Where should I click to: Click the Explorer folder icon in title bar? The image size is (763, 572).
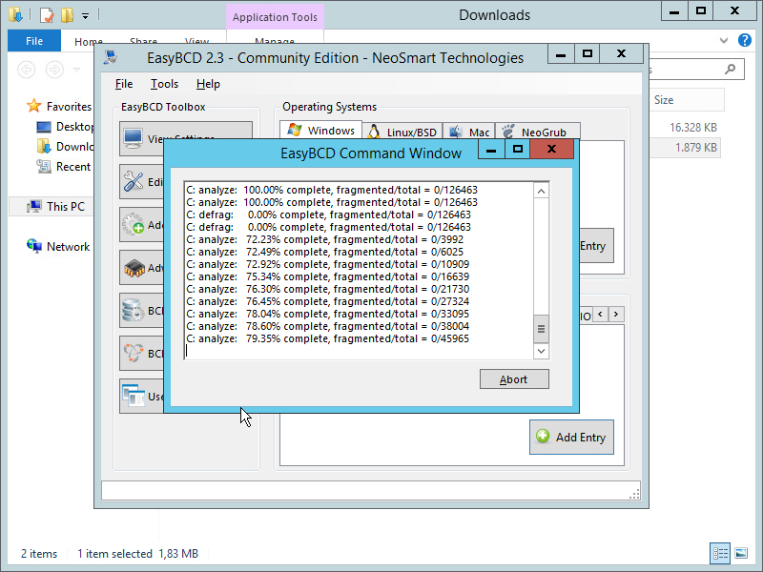click(x=15, y=14)
